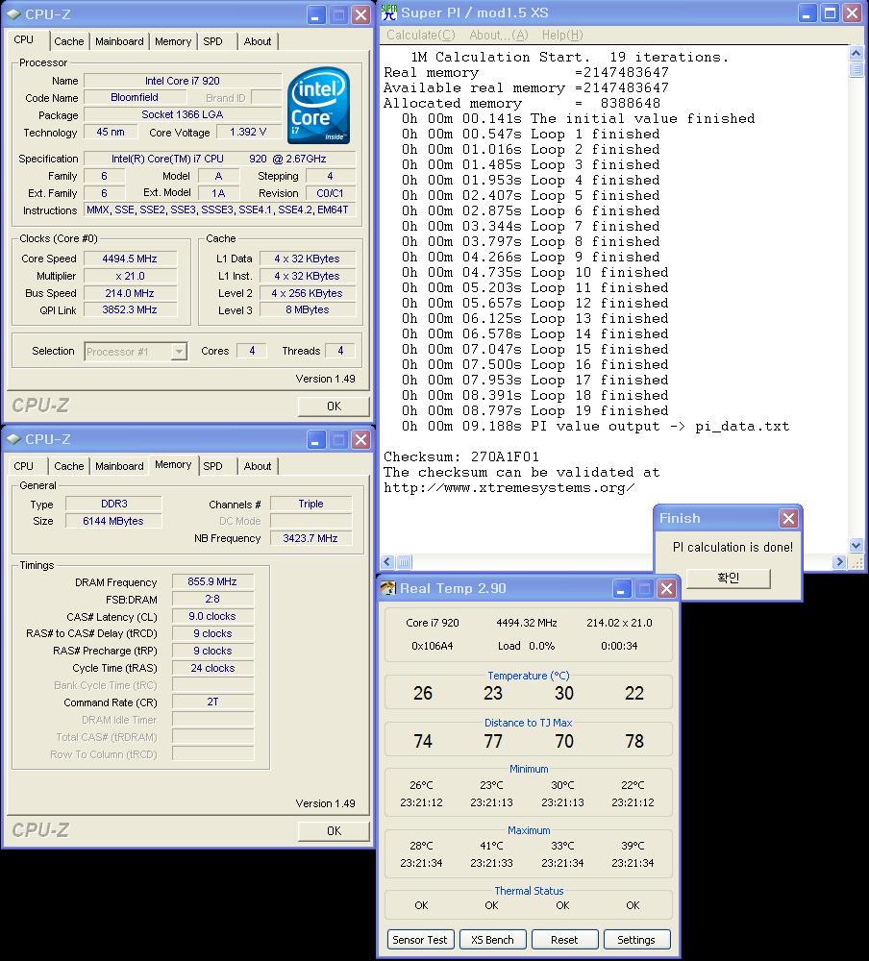
Task: Click the Super PI application icon in title bar
Action: pos(388,12)
